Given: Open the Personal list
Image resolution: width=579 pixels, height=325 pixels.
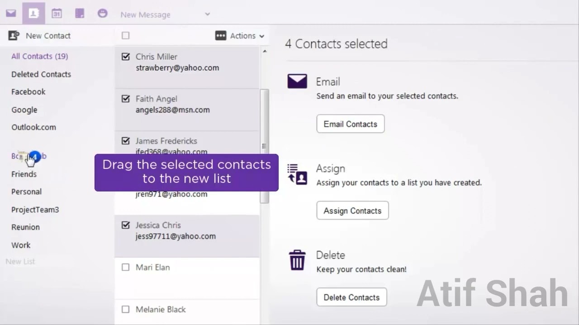Looking at the screenshot, I should coord(26,191).
